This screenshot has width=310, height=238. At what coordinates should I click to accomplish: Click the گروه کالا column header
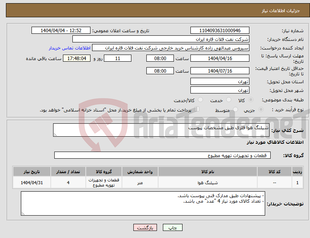(104, 172)
